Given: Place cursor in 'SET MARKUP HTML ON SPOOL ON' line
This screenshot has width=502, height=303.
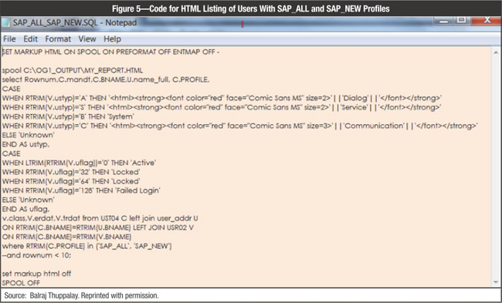Looking at the screenshot, I should 110,52.
